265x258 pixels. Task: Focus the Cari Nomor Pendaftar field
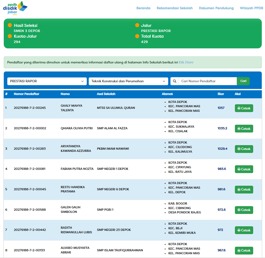[207, 81]
